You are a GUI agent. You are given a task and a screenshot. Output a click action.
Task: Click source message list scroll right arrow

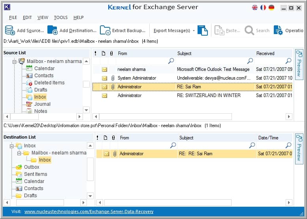point(289,116)
